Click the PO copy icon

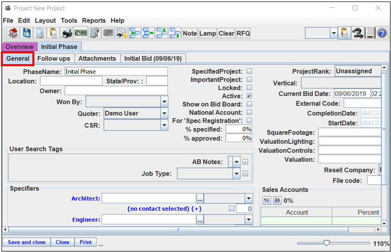tap(81, 33)
